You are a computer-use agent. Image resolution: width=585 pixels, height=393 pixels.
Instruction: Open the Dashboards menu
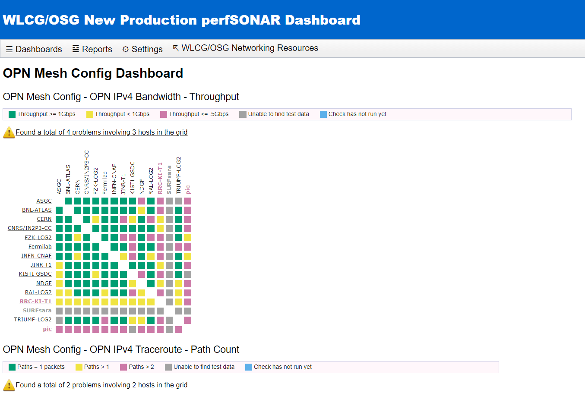[x=34, y=49]
